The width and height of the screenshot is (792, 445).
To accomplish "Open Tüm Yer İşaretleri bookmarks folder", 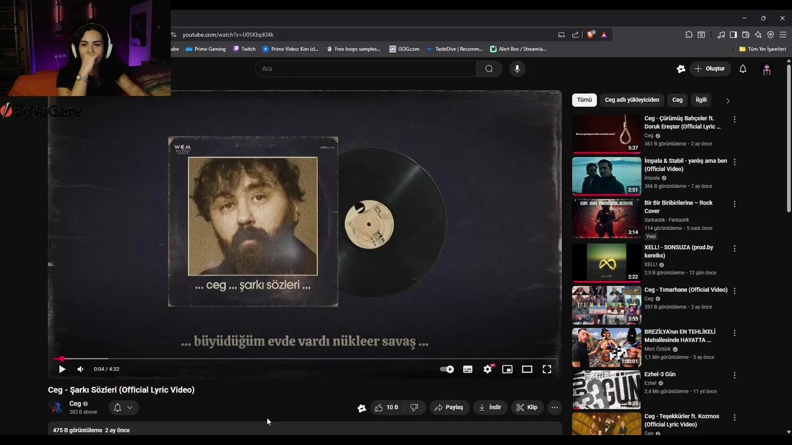I will coord(762,49).
